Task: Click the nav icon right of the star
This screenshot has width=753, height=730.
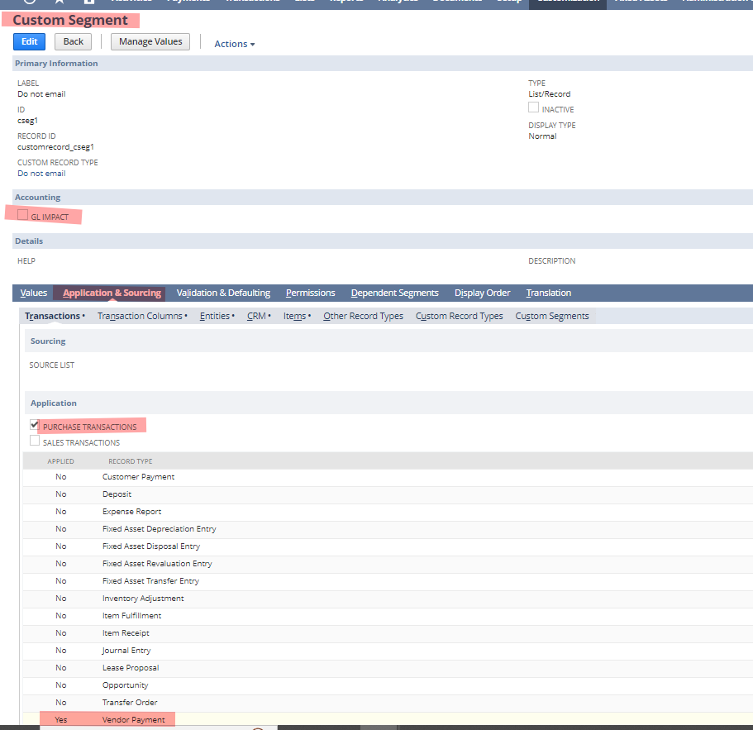Action: (89, 3)
